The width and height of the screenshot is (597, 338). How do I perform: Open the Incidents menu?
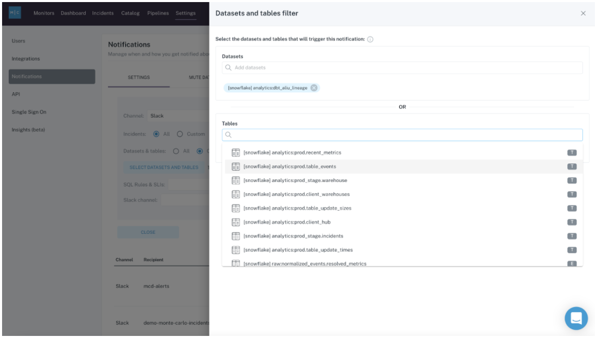(103, 13)
